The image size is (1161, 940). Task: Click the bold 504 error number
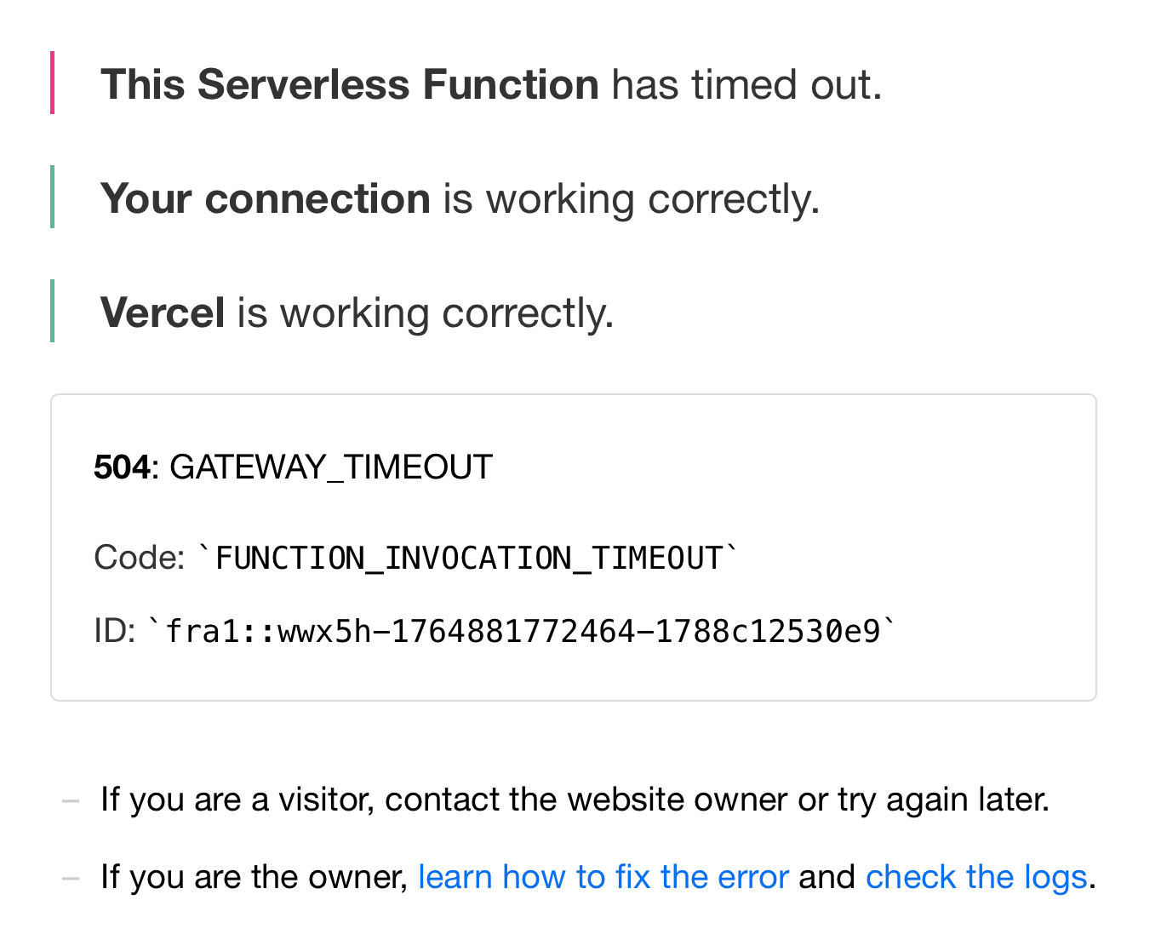(x=122, y=467)
